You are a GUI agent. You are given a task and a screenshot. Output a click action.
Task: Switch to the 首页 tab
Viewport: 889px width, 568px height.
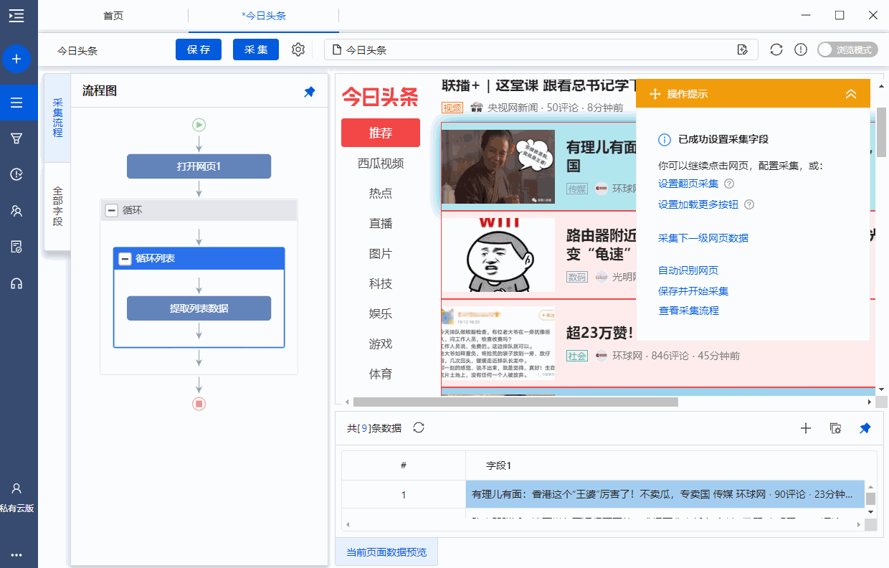click(113, 15)
